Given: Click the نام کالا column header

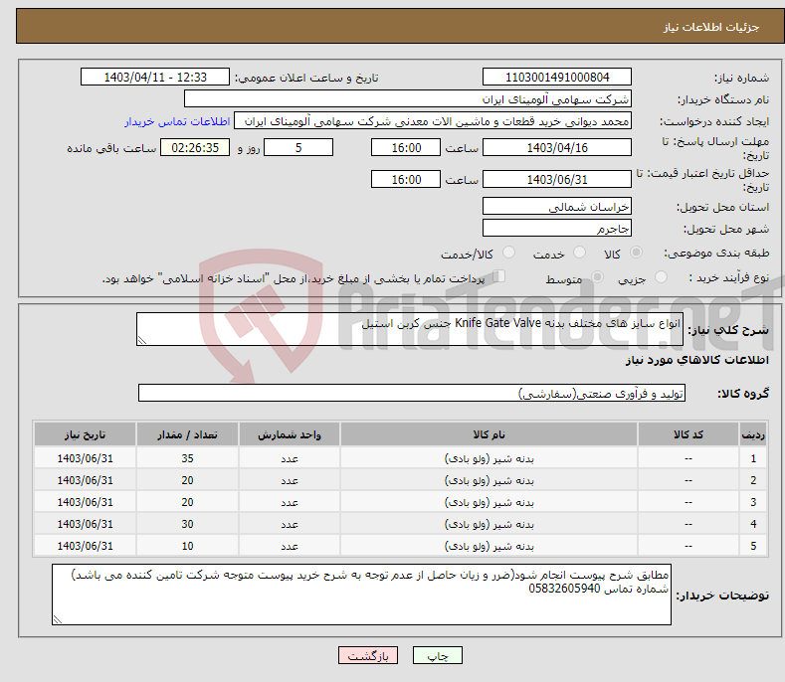Looking at the screenshot, I should [x=490, y=434].
